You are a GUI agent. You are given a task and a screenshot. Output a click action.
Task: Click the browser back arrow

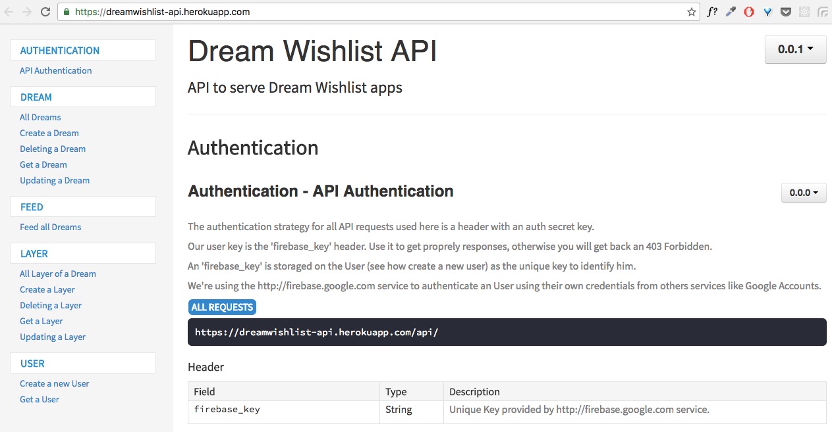pyautogui.click(x=9, y=12)
